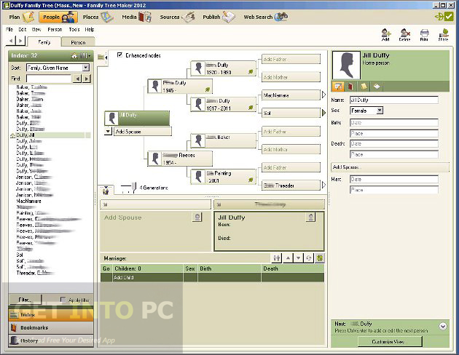This screenshot has height=355, width=459.
Task: Open the Media workspace
Action: click(x=136, y=17)
